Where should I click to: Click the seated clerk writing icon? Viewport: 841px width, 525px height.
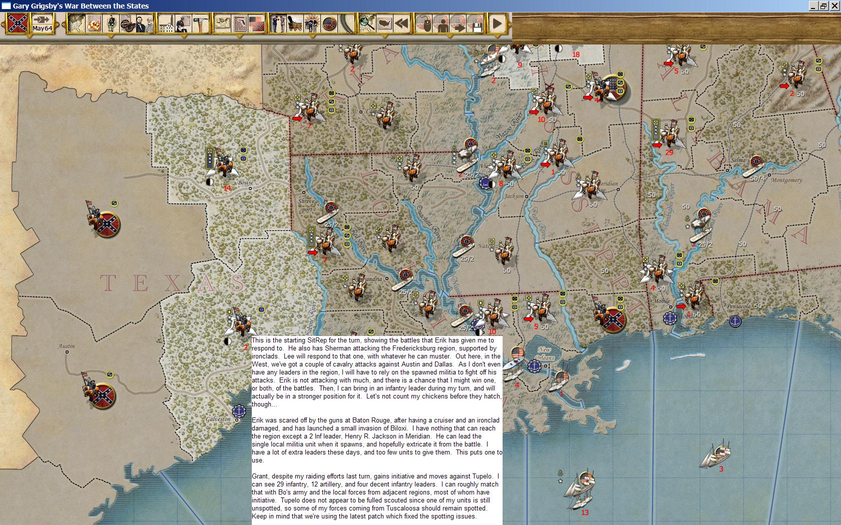click(183, 23)
